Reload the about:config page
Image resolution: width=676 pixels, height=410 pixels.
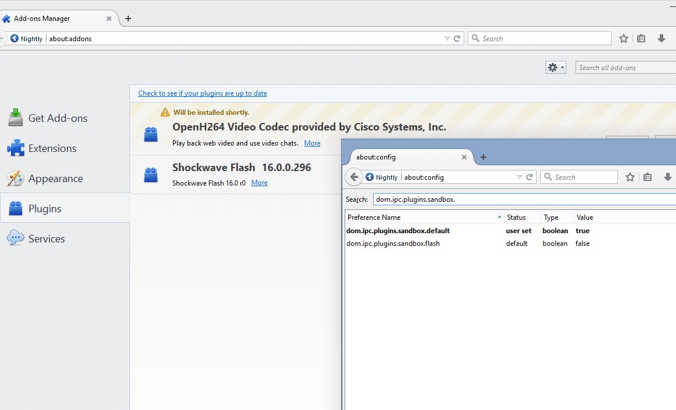pyautogui.click(x=529, y=177)
